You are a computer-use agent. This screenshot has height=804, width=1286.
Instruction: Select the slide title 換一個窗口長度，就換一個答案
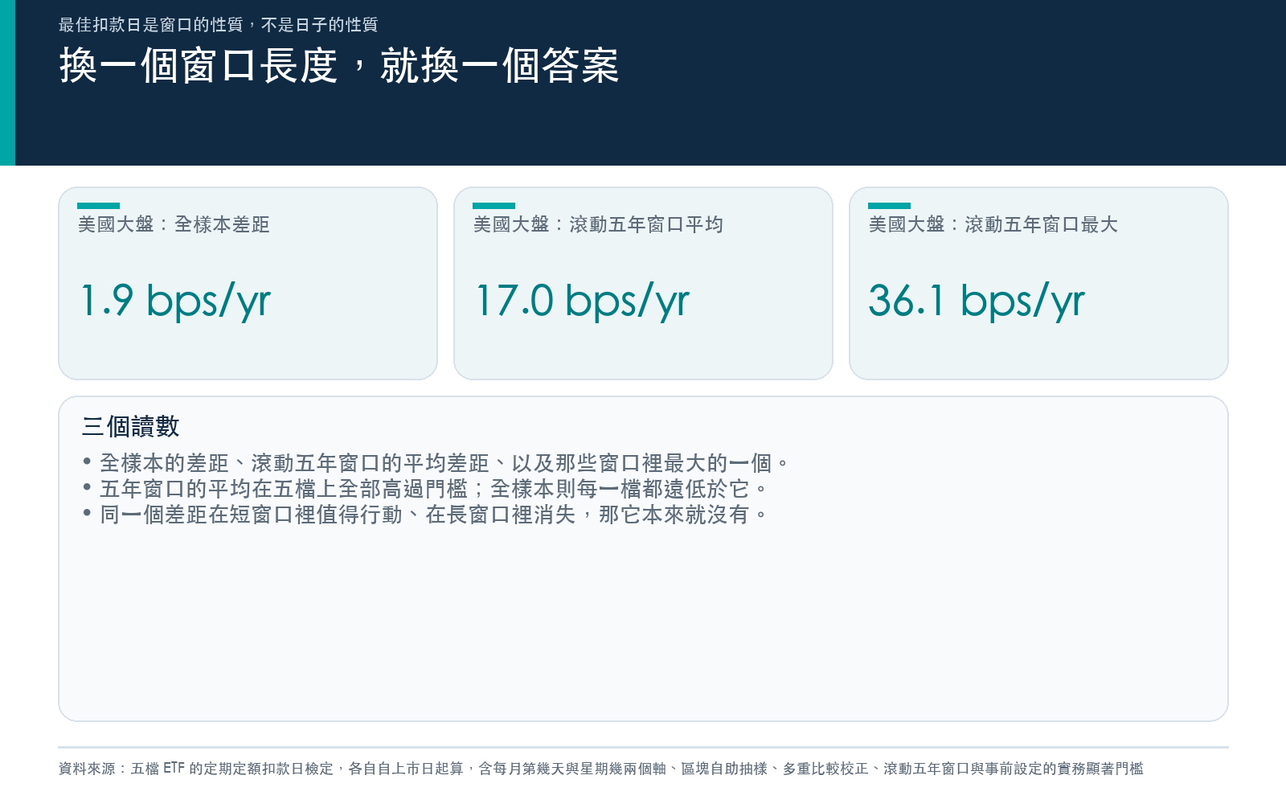pos(338,66)
